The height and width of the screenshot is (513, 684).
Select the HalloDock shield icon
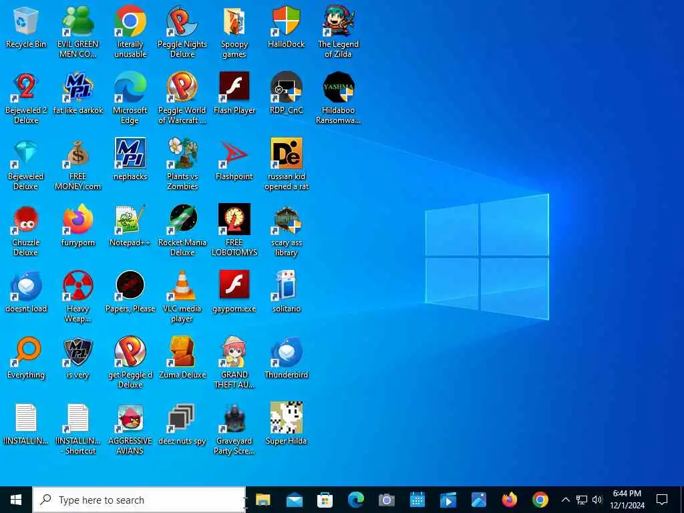tap(286, 21)
